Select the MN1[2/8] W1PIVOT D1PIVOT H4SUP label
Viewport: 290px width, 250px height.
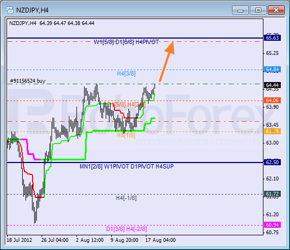(x=127, y=166)
